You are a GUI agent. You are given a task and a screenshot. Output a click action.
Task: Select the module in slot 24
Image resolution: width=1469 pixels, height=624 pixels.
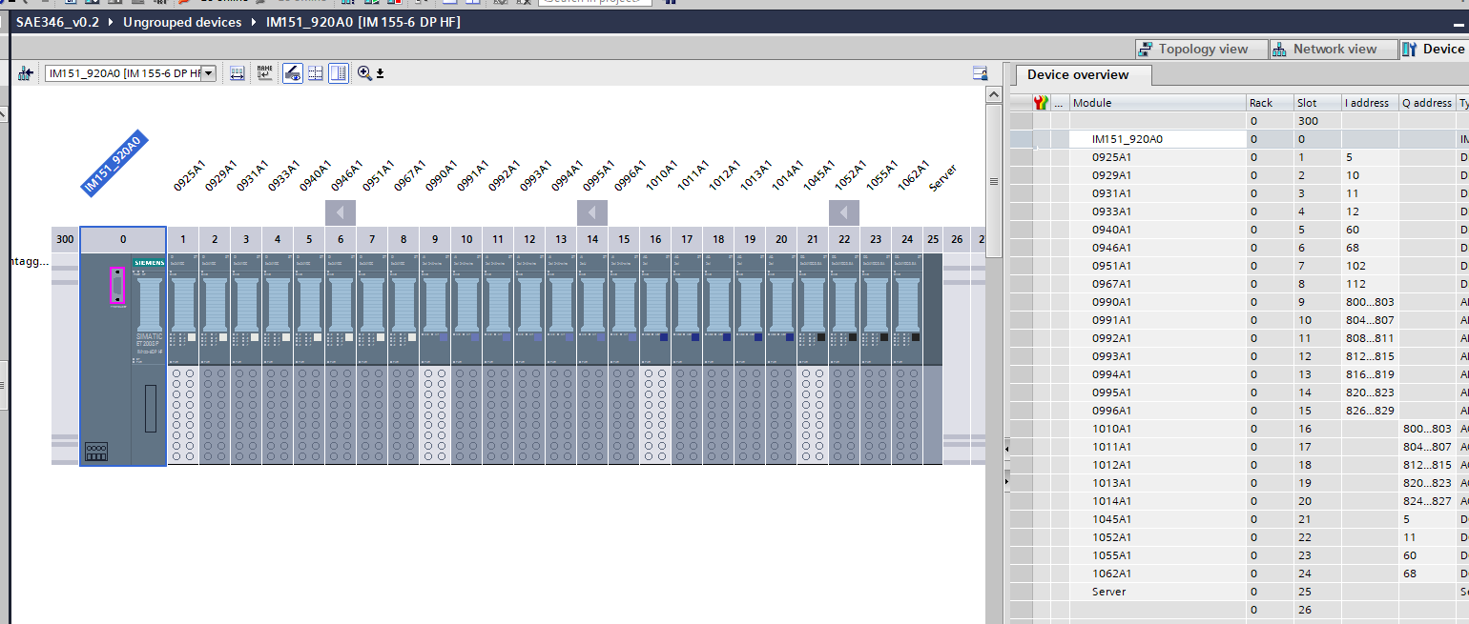(x=907, y=359)
